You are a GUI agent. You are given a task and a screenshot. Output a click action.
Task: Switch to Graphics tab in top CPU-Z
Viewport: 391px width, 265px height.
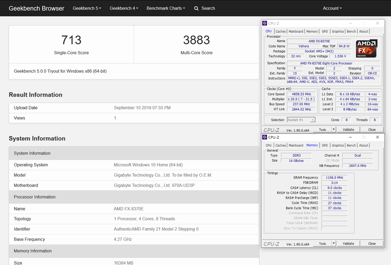[338, 31]
